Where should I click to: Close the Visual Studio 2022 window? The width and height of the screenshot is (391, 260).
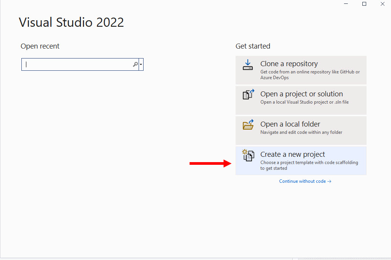383,4
